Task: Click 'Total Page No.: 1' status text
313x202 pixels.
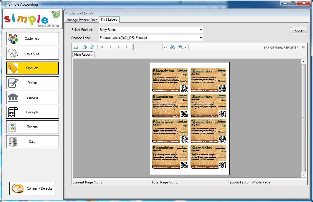Action: [164, 182]
